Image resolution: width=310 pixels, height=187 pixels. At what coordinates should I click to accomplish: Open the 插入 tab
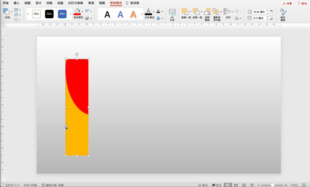(x=16, y=3)
